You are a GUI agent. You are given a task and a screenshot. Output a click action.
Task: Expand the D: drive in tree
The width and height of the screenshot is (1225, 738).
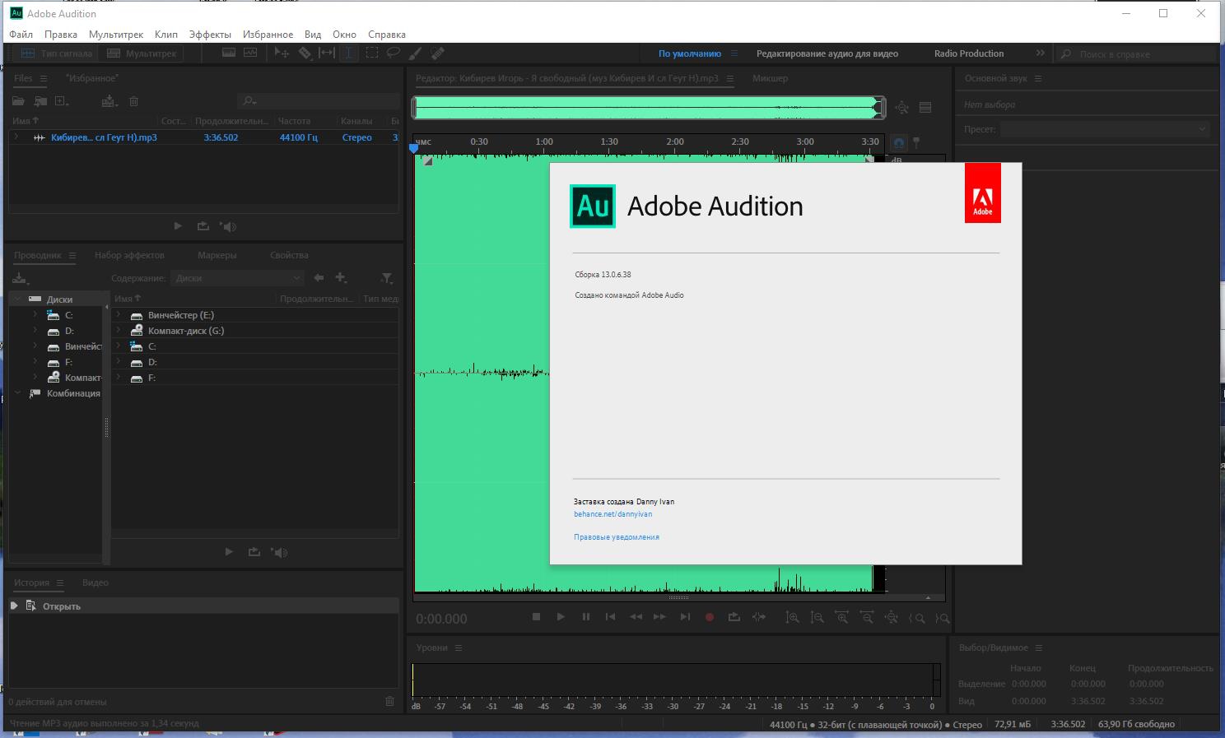click(35, 331)
